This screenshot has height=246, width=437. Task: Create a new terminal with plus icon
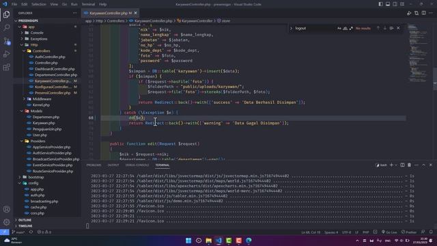coord(391,165)
